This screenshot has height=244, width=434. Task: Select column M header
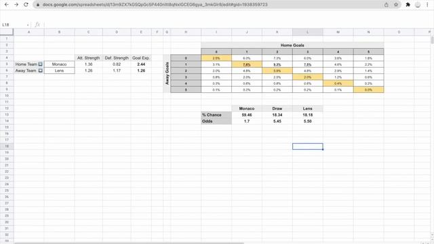click(338, 32)
